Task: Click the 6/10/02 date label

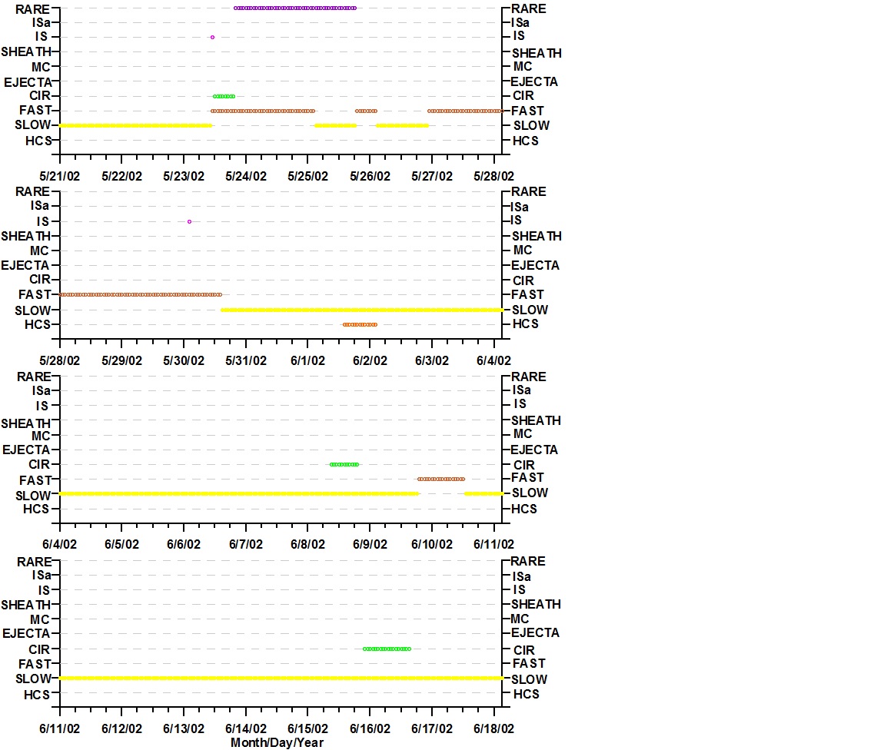Action: [x=432, y=544]
